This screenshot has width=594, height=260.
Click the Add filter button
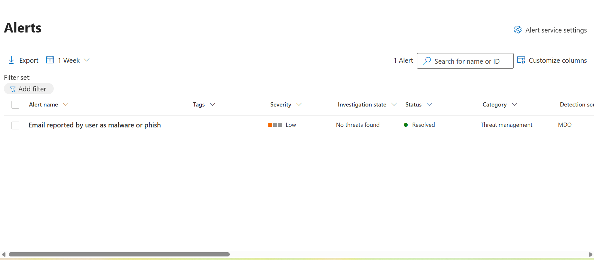click(29, 89)
